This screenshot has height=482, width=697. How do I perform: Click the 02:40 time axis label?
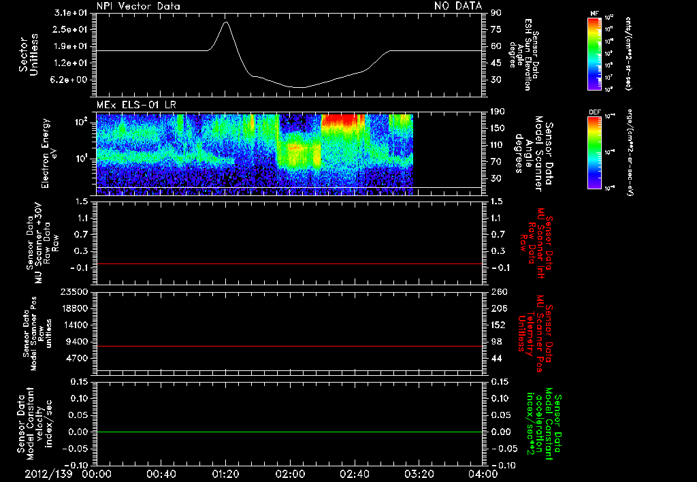pos(354,474)
